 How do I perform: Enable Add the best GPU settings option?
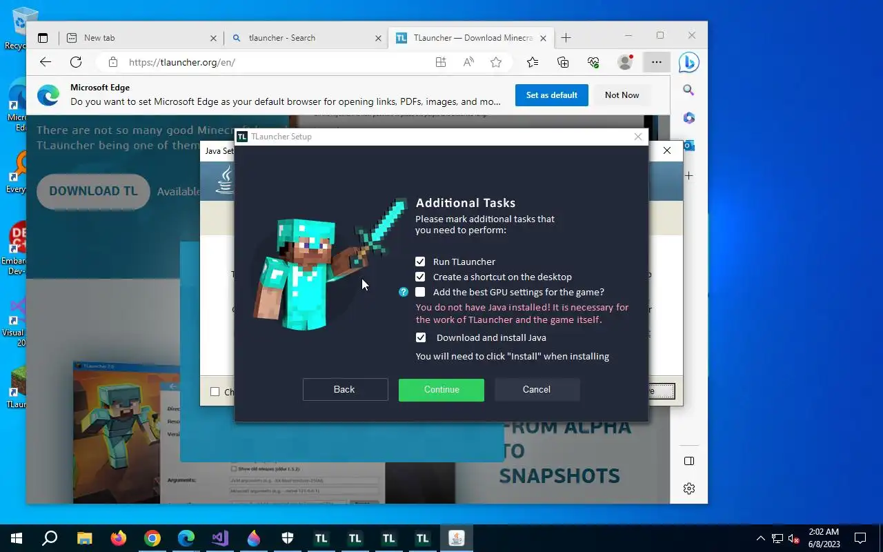420,292
